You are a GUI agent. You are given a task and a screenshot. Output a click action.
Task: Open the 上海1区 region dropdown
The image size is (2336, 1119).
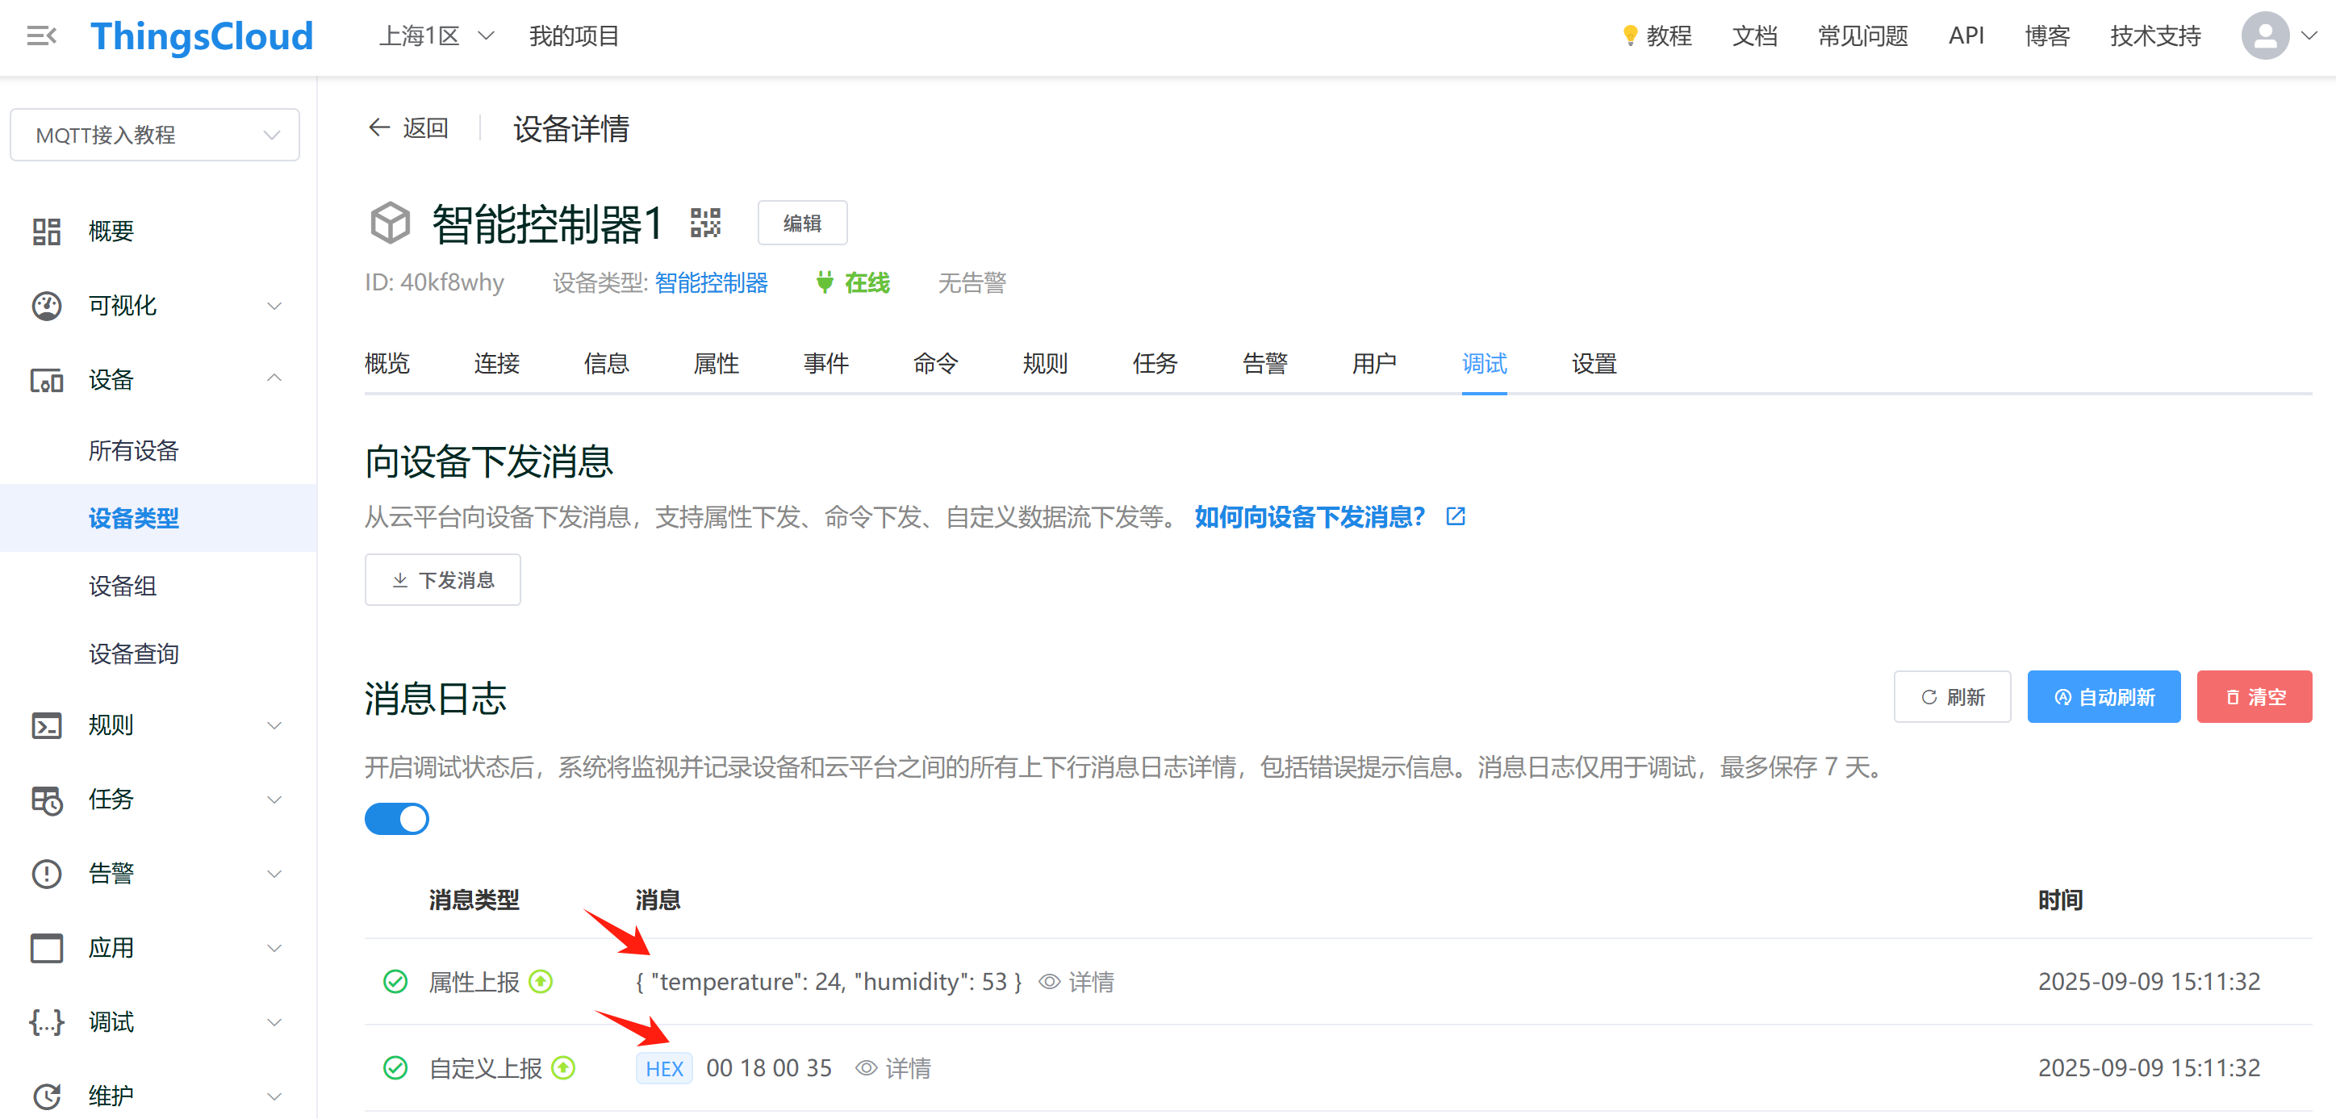(437, 36)
